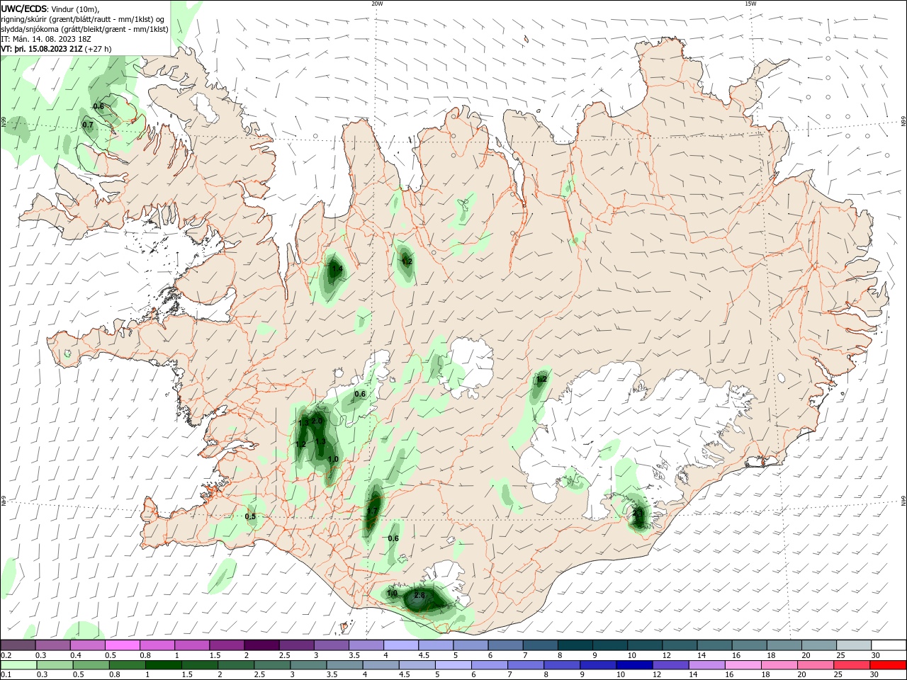The image size is (907, 680).
Task: Select the 0.3 light green rain legend swatch
Action: [55, 665]
